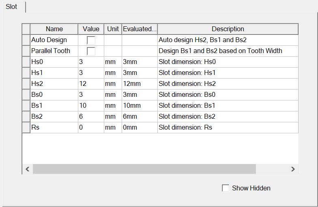Select the Parallel Tooth row header
This screenshot has height=207, width=318.
pyautogui.click(x=26, y=51)
